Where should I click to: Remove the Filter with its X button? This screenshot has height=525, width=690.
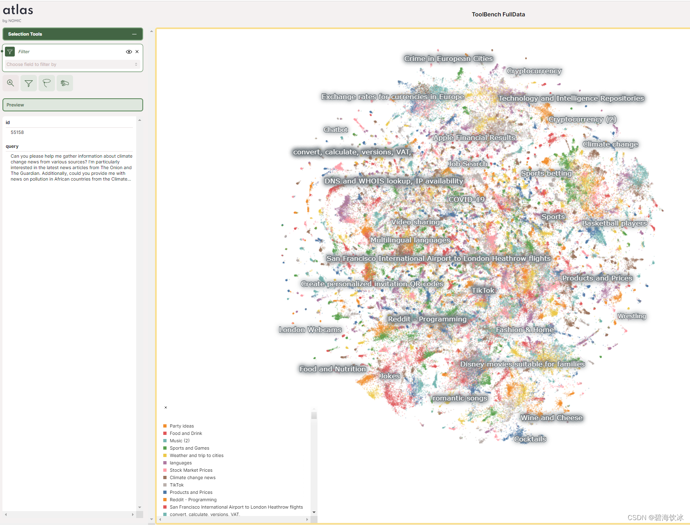[x=137, y=52]
